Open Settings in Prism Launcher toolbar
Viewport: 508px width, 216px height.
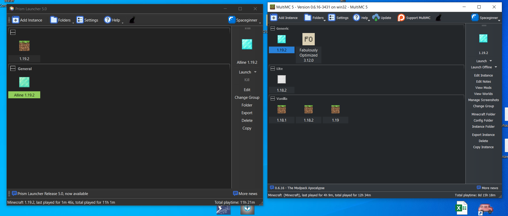pyautogui.click(x=87, y=20)
